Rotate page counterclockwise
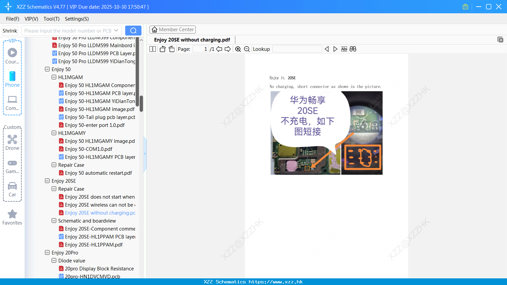Image resolution: width=507 pixels, height=285 pixels. click(x=162, y=49)
